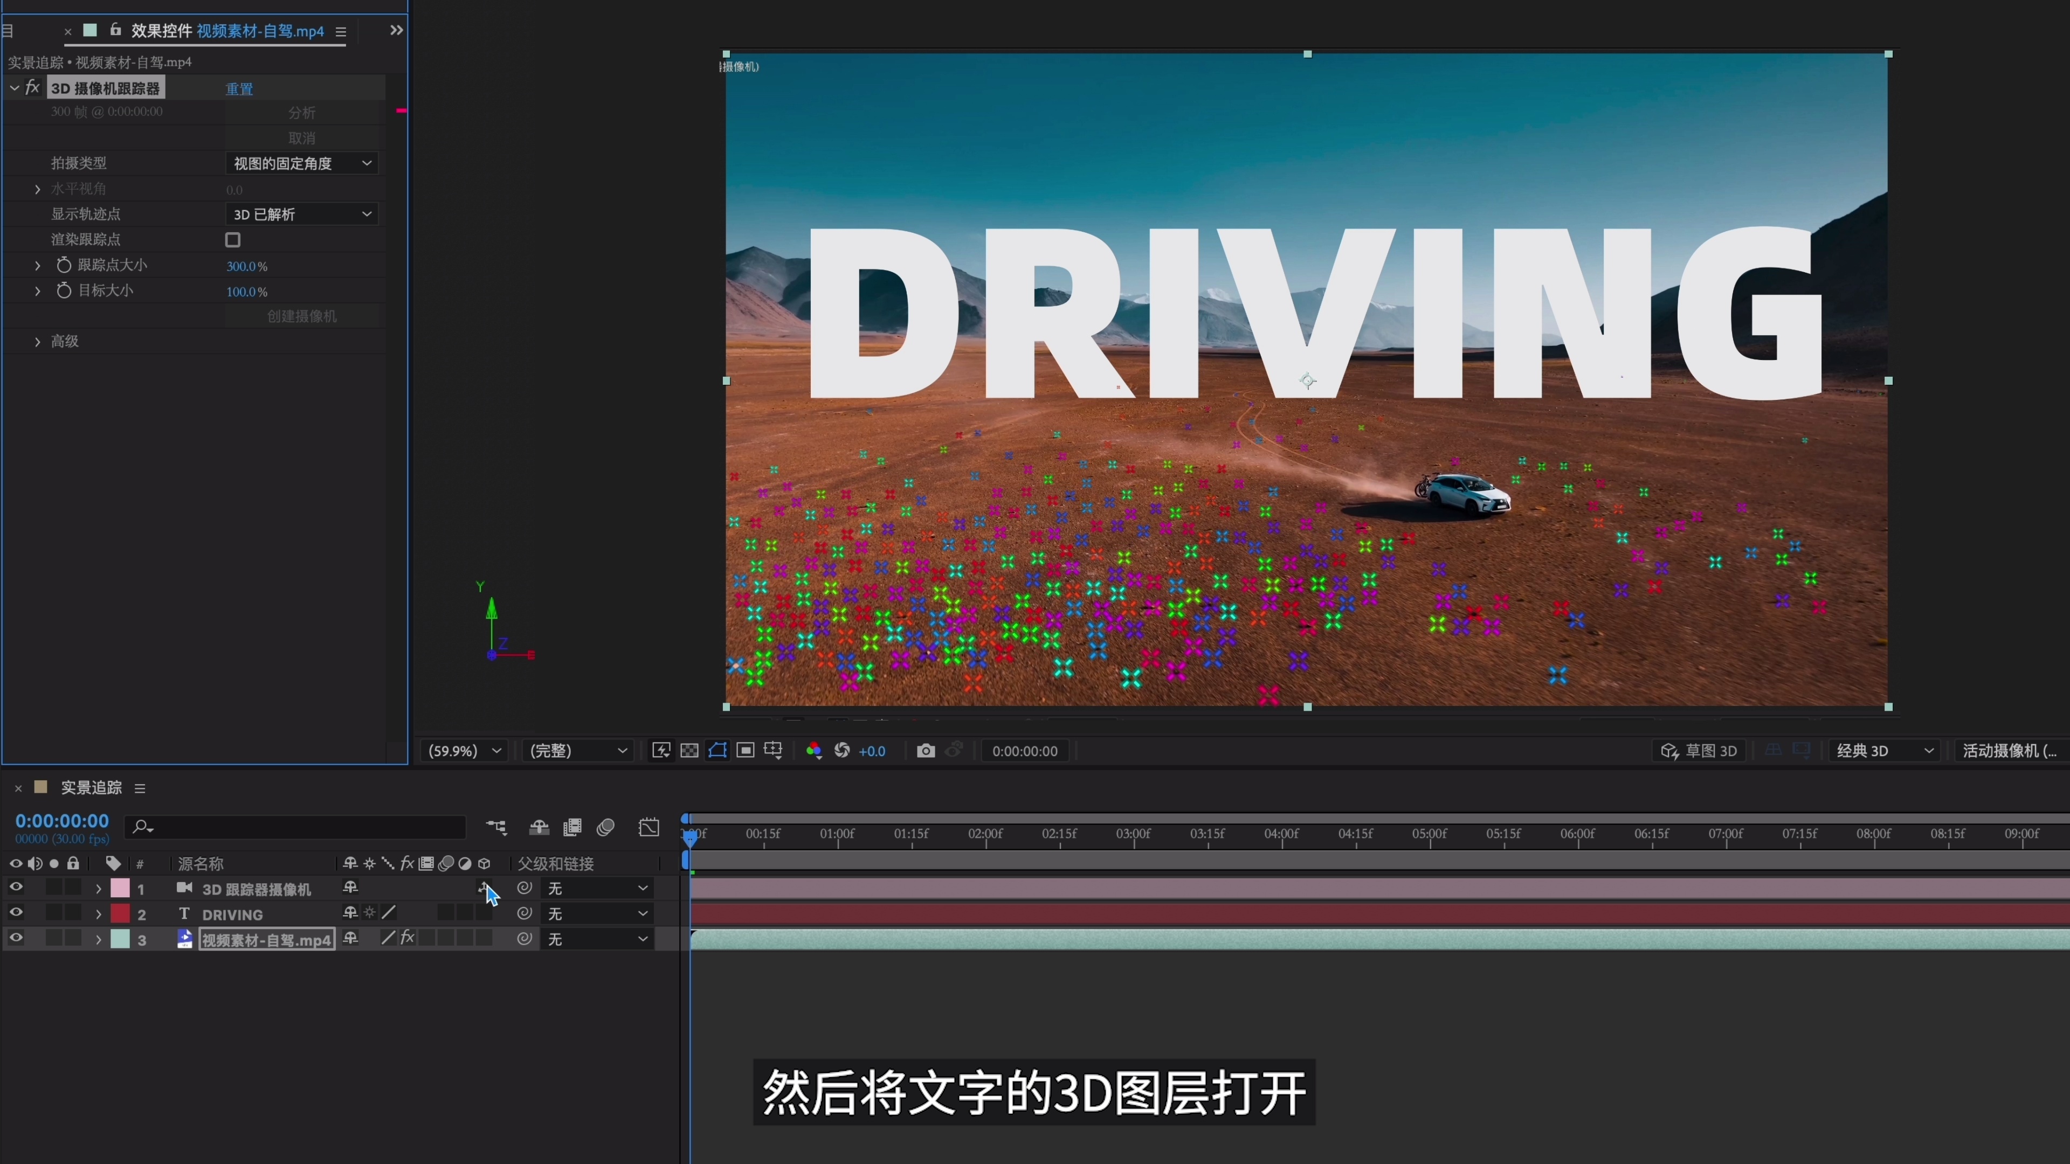The image size is (2070, 1164).
Task: Click stopwatch for 跟踪点大小
Action: pyautogui.click(x=64, y=264)
